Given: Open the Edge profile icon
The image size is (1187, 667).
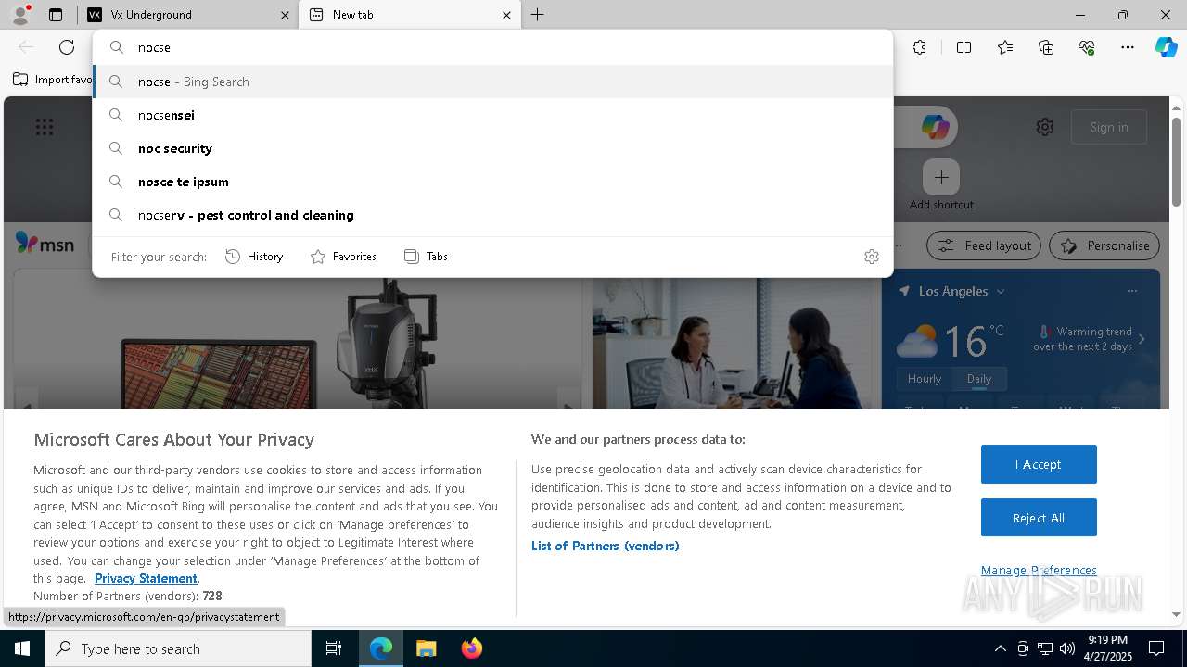Looking at the screenshot, I should click(20, 15).
